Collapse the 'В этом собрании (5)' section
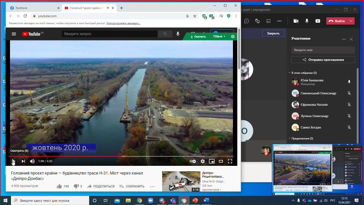 (x=289, y=73)
